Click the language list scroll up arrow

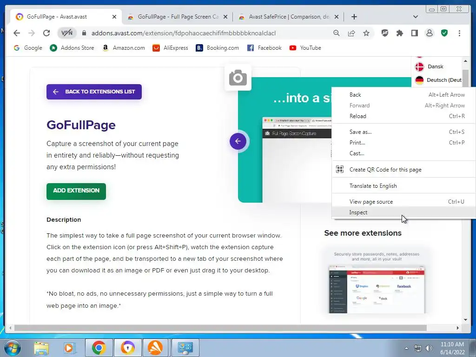pyautogui.click(x=465, y=61)
